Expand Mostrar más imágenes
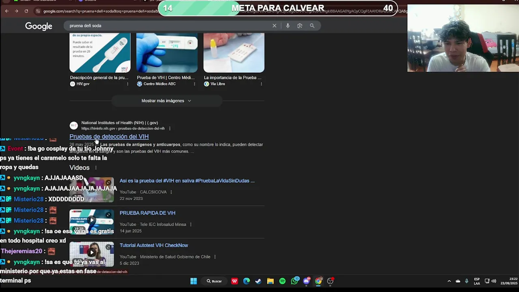 coord(166,101)
